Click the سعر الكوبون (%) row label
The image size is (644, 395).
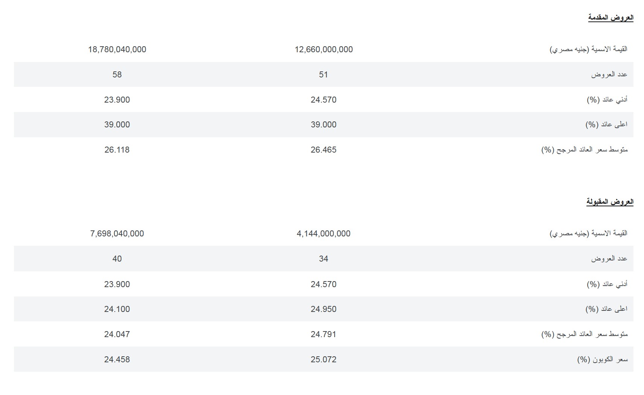602,360
